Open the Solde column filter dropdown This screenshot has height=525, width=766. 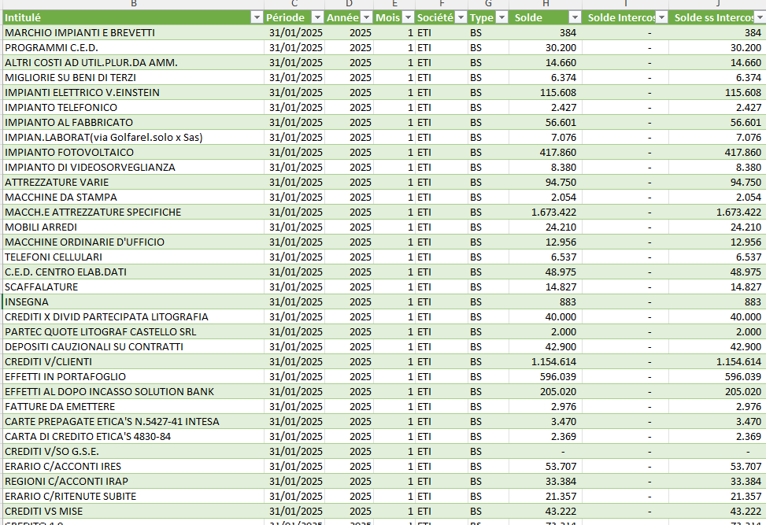[575, 17]
